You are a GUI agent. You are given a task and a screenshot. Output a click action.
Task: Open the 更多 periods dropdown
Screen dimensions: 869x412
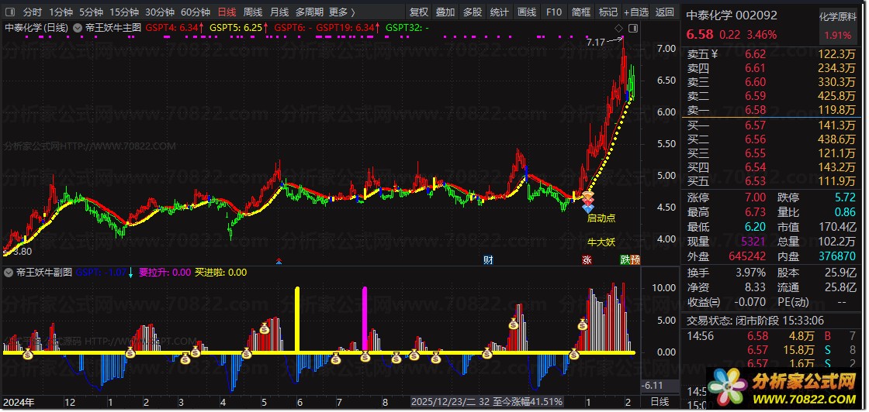[x=342, y=12]
